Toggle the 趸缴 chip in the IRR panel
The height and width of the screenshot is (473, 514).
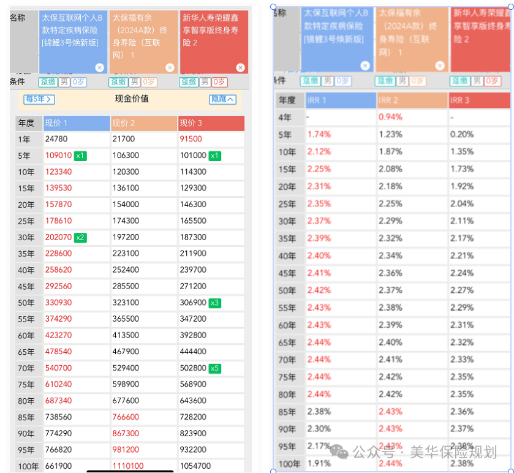[310, 81]
